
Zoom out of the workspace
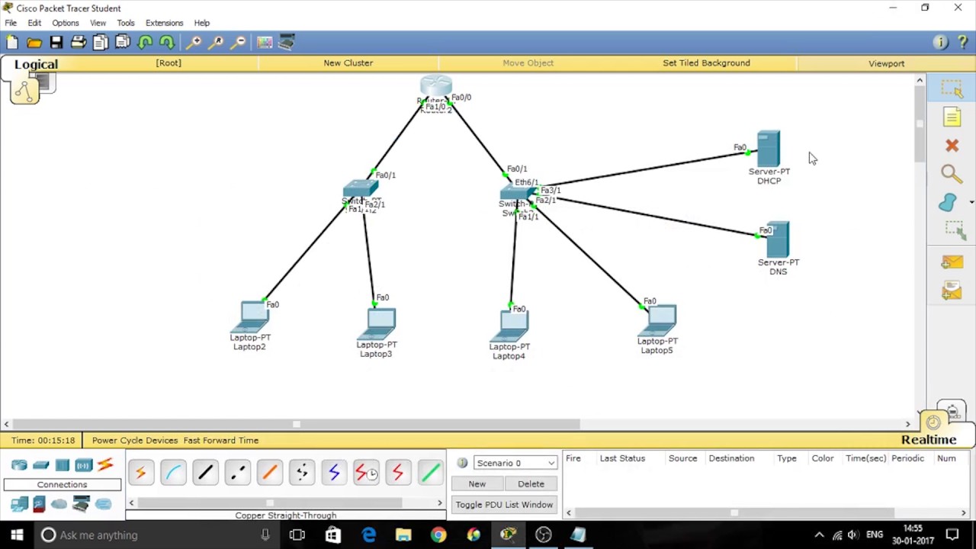(x=239, y=43)
